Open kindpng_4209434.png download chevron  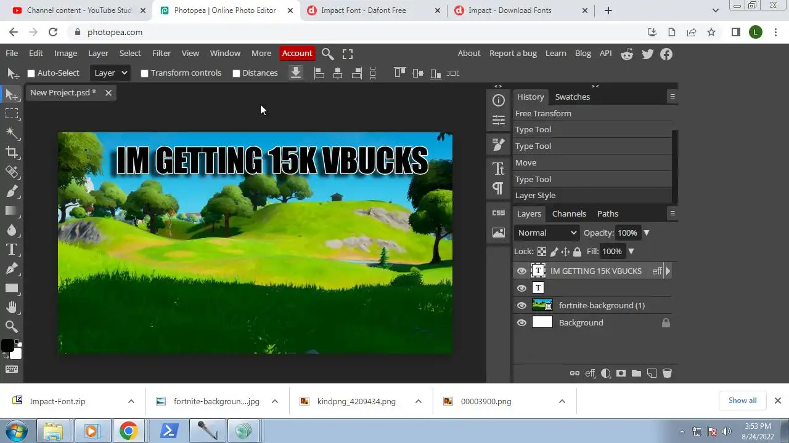[418, 401]
